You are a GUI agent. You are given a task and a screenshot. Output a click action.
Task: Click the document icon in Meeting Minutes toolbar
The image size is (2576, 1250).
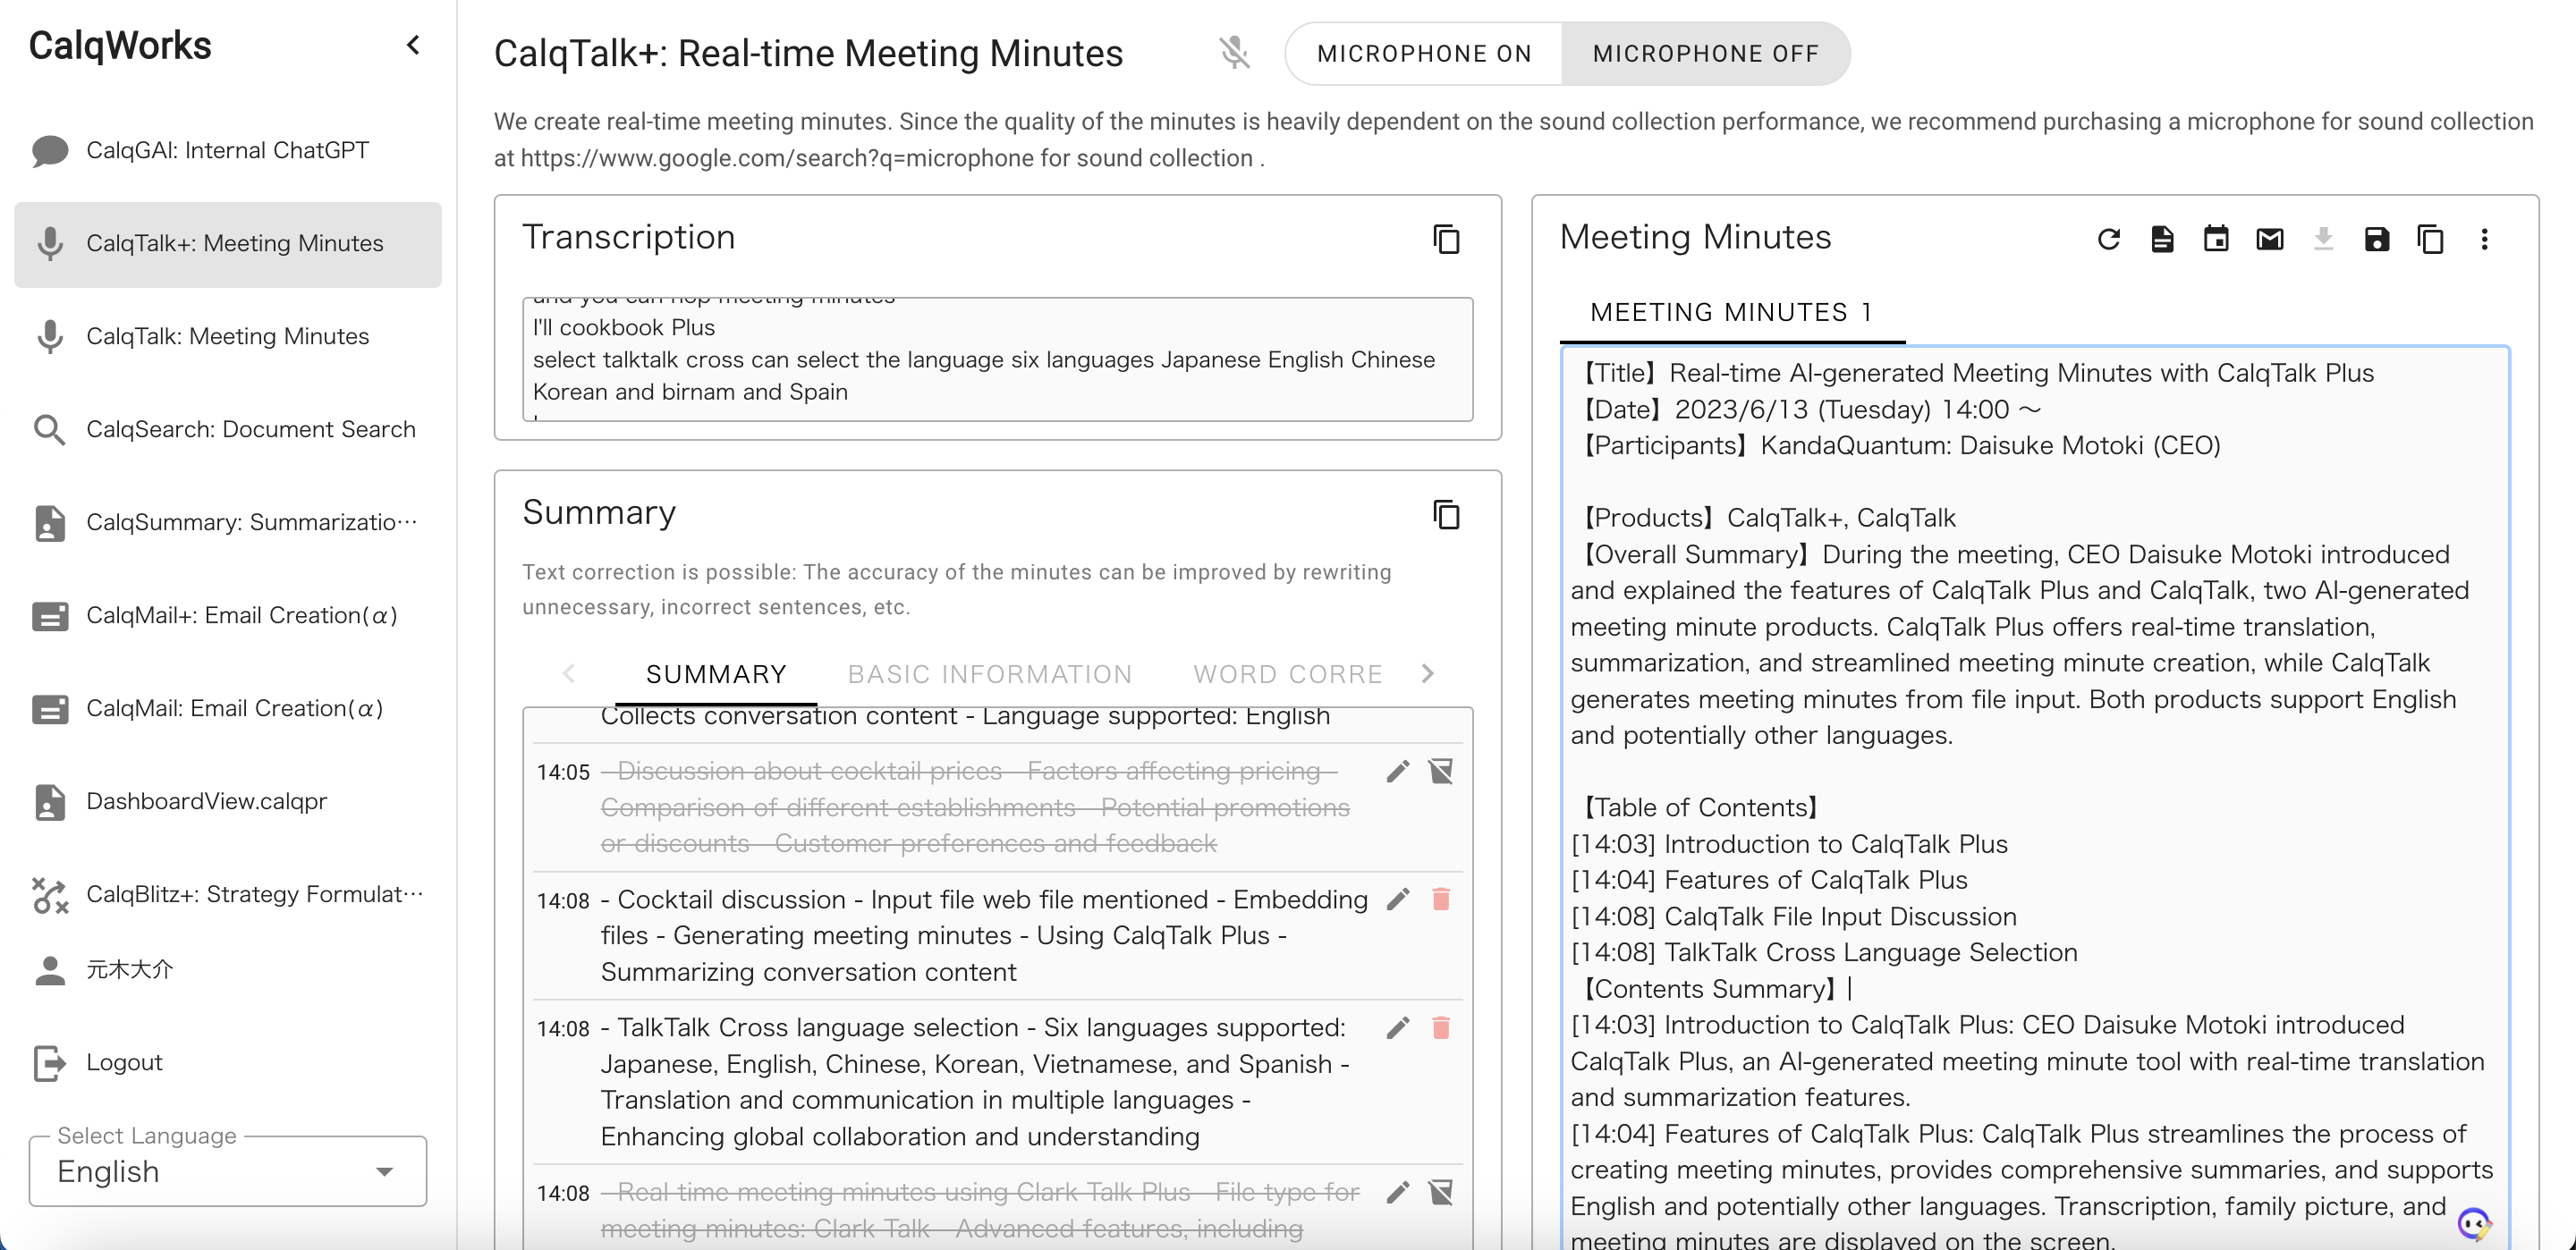coord(2162,239)
